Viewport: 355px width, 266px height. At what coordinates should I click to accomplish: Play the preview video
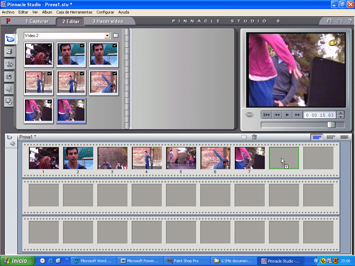click(287, 115)
